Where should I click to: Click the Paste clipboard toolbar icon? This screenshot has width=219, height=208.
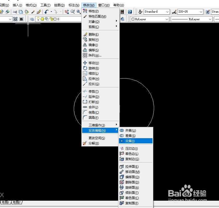click(27, 12)
